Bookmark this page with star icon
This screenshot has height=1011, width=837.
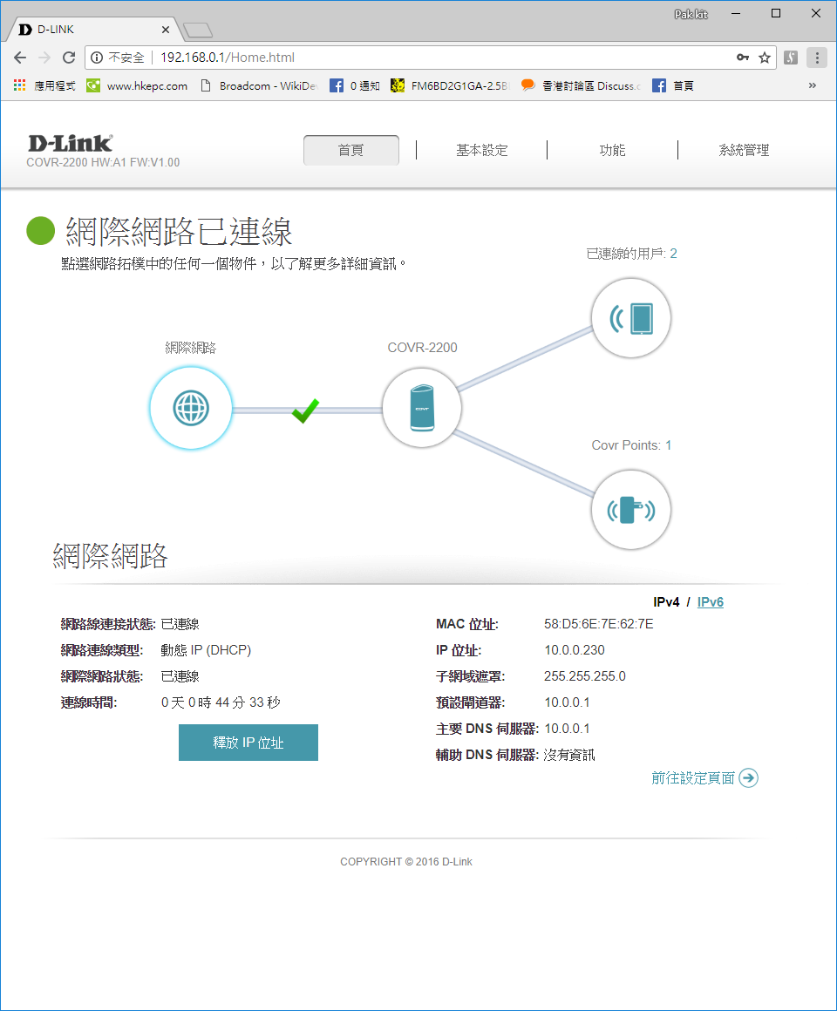tap(765, 58)
